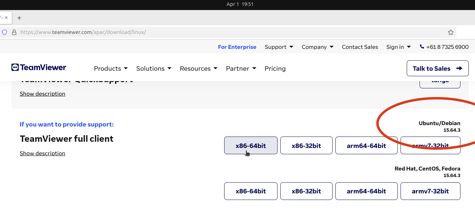Download Red Hat arm64-64bit full client

pyautogui.click(x=366, y=191)
